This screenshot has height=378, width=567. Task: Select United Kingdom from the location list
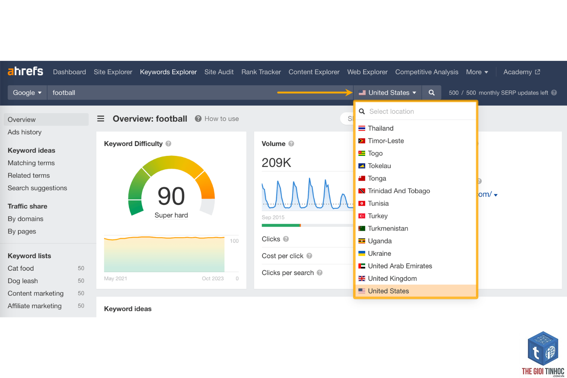(416, 278)
